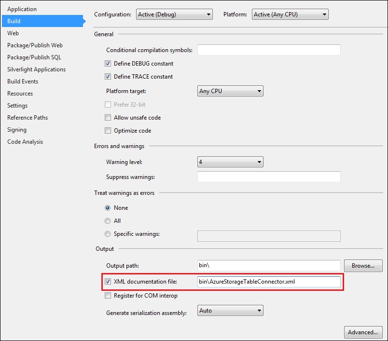Uncheck XML documentation file checkbox

108,281
